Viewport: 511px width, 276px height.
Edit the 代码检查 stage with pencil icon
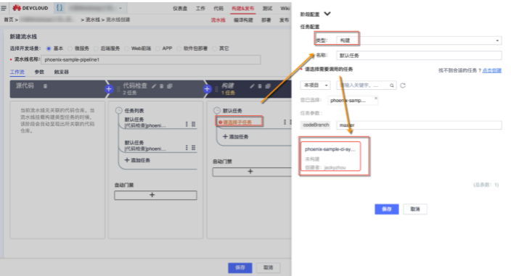[x=154, y=86]
